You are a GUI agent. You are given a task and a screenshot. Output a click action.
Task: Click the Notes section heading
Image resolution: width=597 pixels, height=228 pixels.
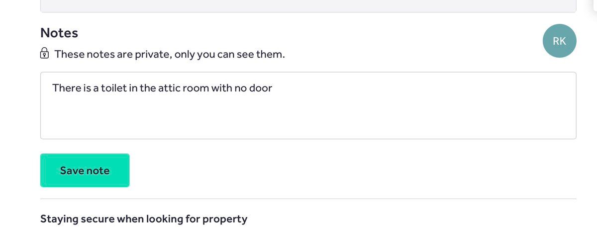(59, 33)
